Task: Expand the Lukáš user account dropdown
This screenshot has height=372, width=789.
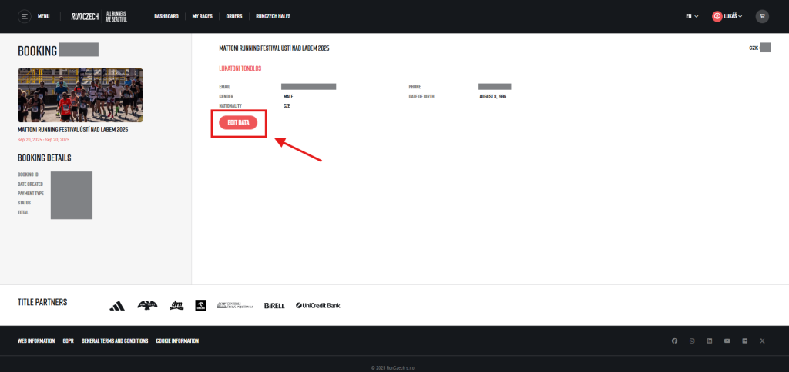Action: [734, 16]
